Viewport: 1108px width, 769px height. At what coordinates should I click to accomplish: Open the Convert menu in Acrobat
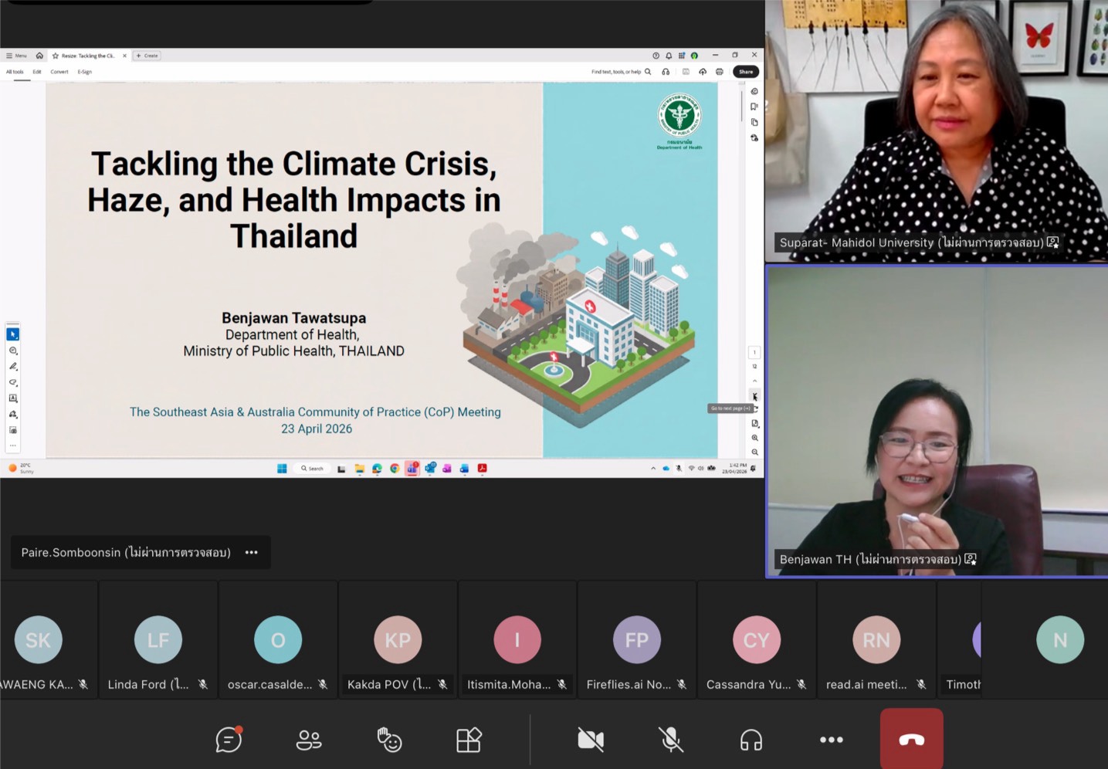click(x=59, y=72)
